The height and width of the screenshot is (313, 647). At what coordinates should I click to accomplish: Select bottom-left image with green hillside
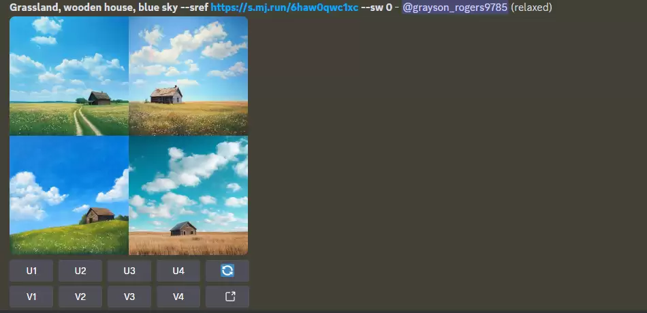[x=69, y=195]
